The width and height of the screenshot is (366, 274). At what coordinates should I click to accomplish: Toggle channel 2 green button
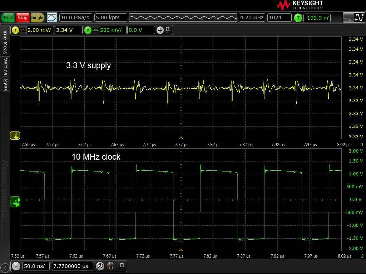(88, 30)
